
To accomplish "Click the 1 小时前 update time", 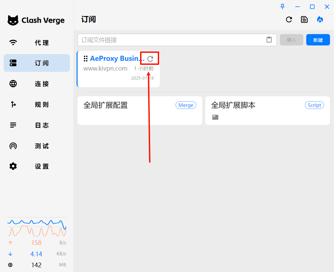I will (143, 68).
